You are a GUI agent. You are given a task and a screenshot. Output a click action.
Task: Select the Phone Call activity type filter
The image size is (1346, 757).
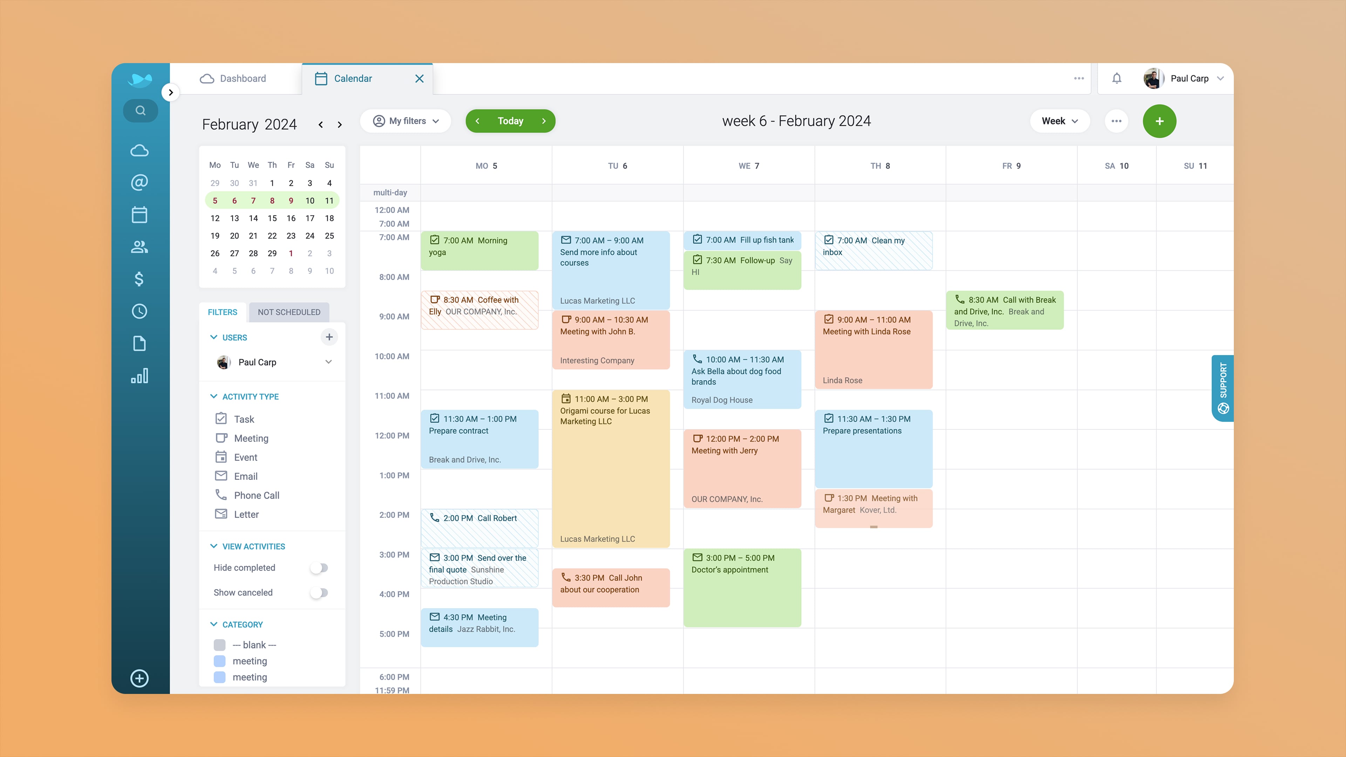pos(256,495)
